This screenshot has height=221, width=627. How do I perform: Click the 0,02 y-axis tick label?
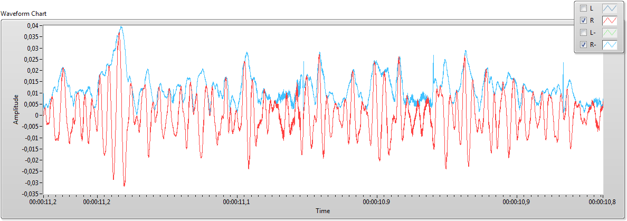(33, 70)
